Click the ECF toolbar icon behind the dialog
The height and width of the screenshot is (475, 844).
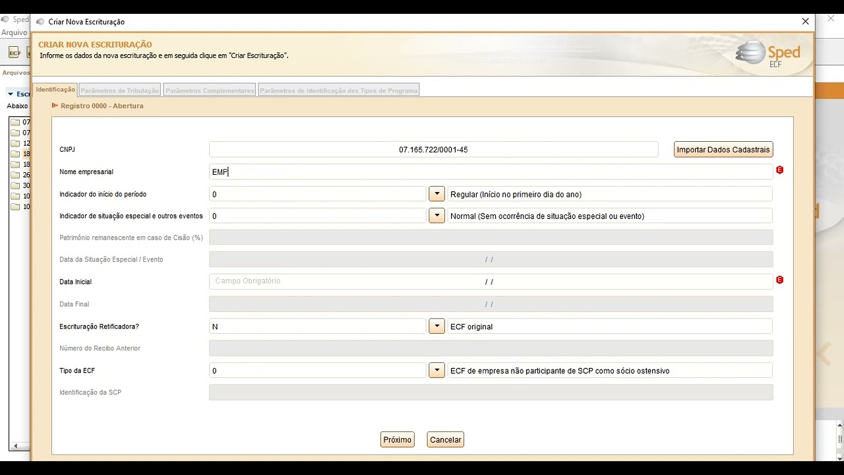(x=15, y=53)
